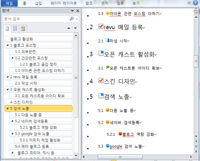
Task: Open the 편지 ribbon tab
Action: [105, 3]
